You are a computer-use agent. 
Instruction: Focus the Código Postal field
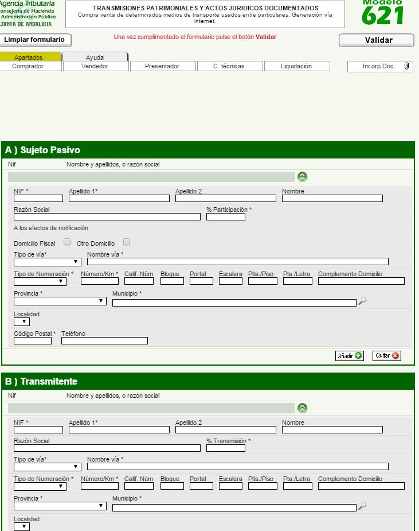coord(33,340)
